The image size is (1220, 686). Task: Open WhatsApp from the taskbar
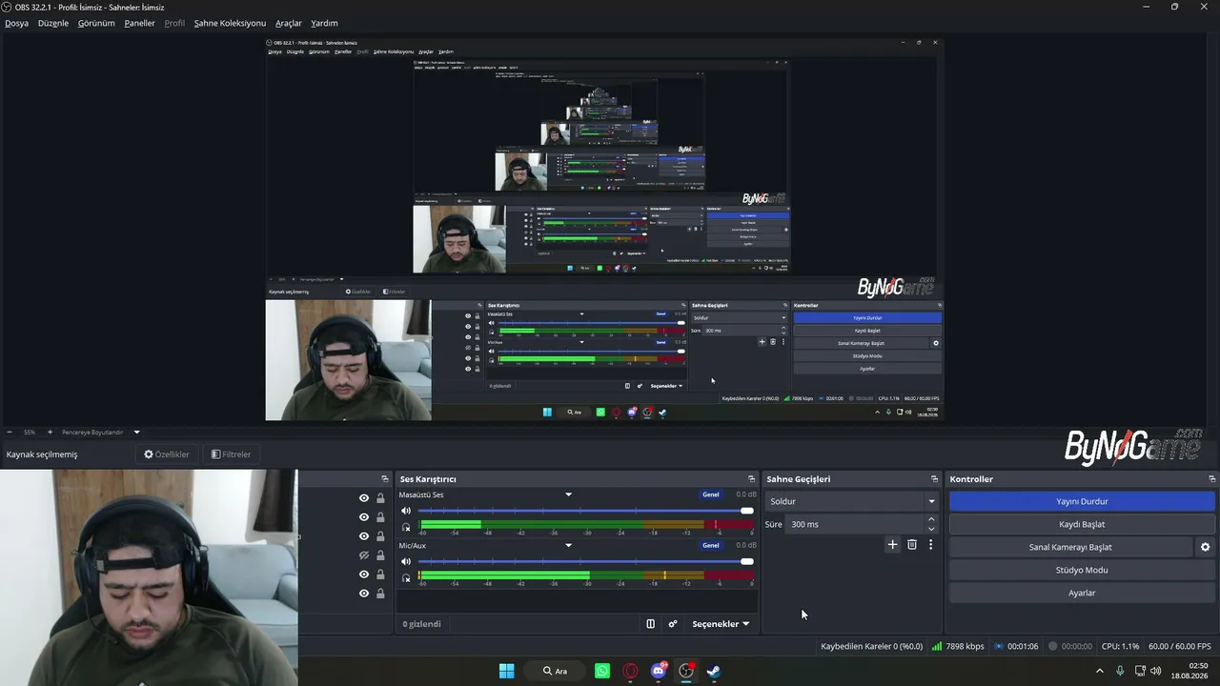602,671
